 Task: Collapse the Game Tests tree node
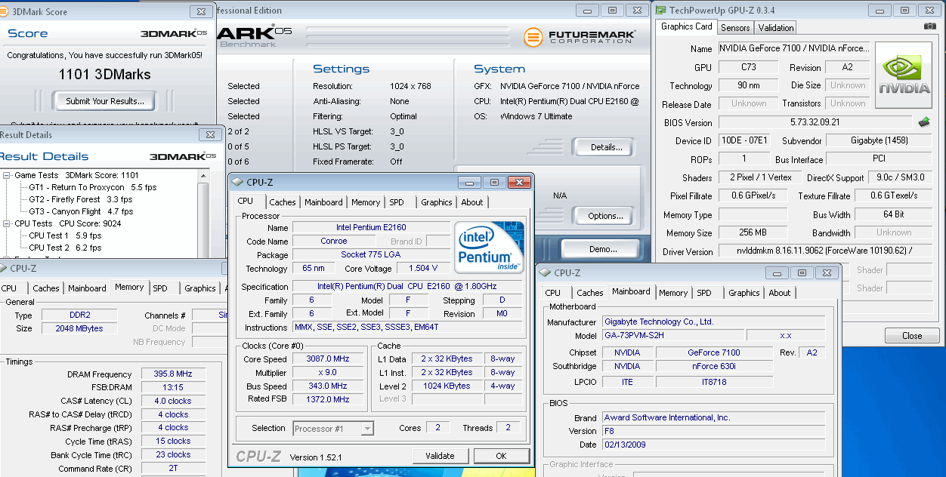[x=7, y=175]
